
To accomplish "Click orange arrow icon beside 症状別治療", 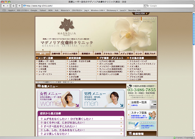I will tap(67, 58).
